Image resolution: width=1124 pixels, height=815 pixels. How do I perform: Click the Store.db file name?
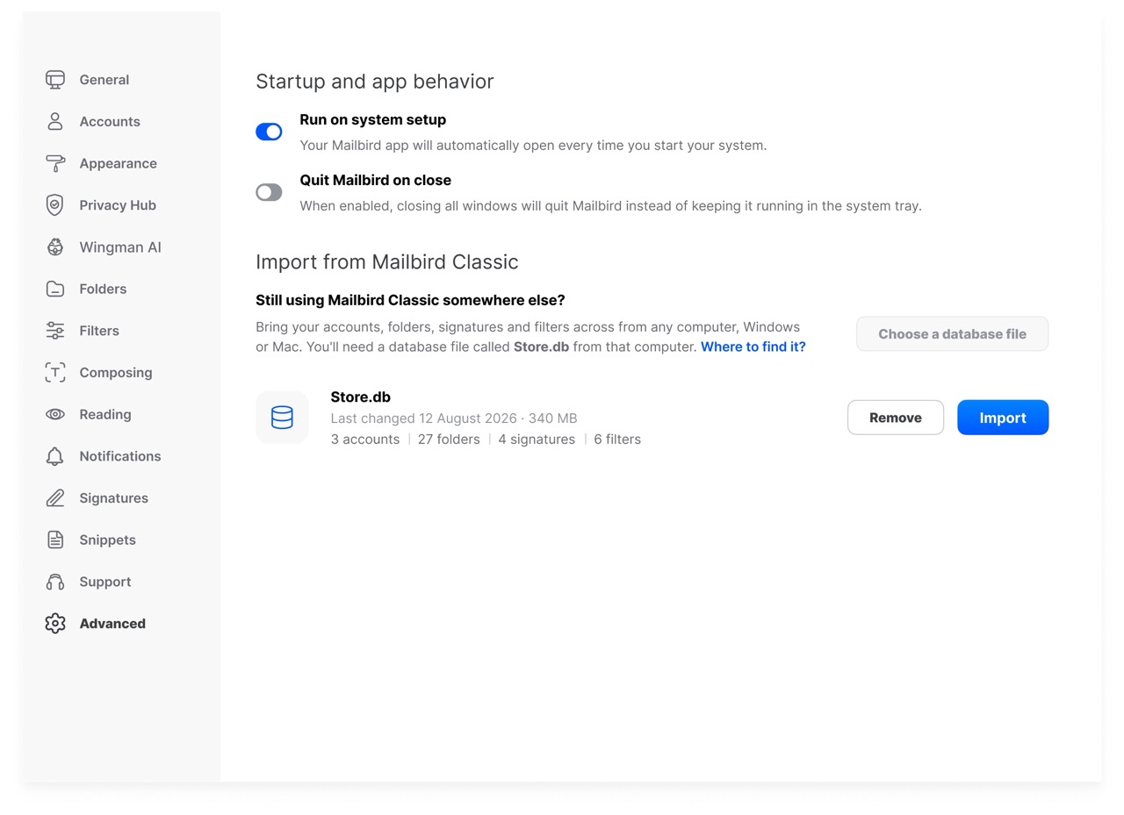point(361,397)
